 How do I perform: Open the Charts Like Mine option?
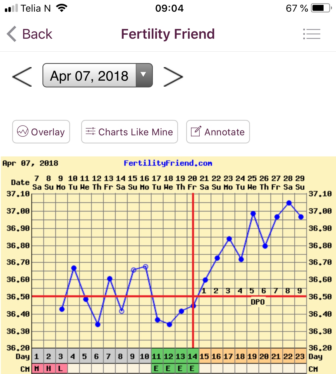click(x=135, y=132)
